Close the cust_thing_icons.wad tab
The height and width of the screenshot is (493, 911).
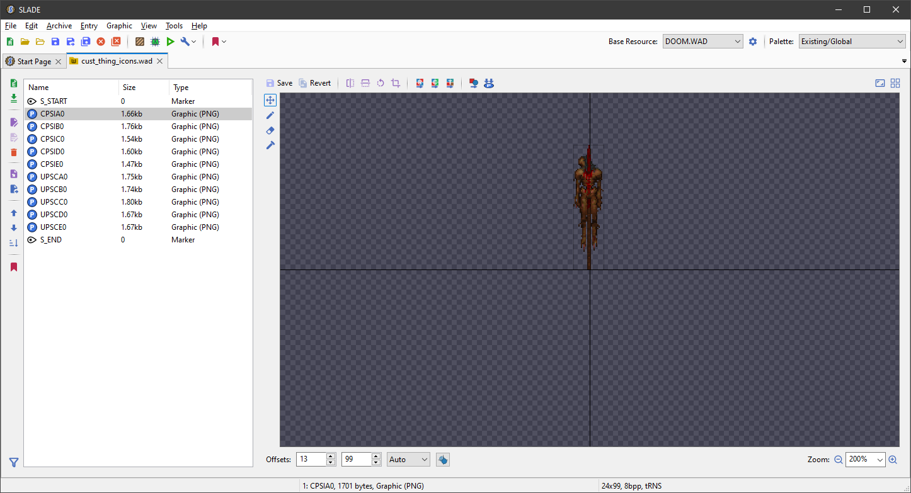click(159, 61)
